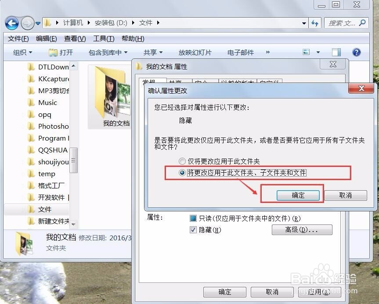Image resolution: width=379 pixels, height=304 pixels.
Task: Select 仅将更改应用于此文件夹 radio option
Action: point(219,161)
